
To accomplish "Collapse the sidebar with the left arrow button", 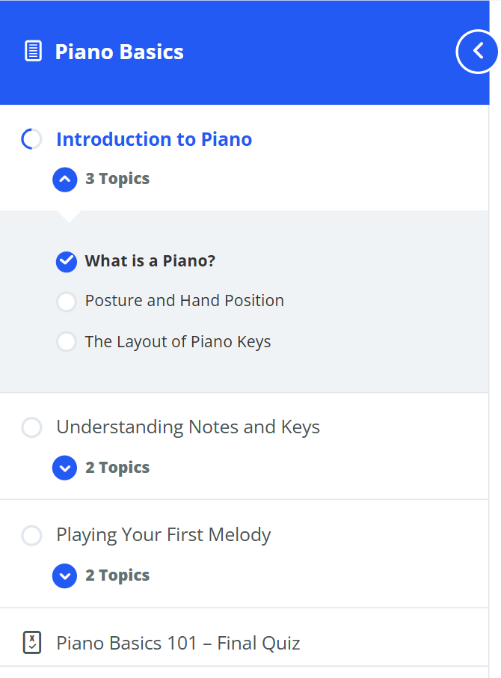I will (x=478, y=51).
